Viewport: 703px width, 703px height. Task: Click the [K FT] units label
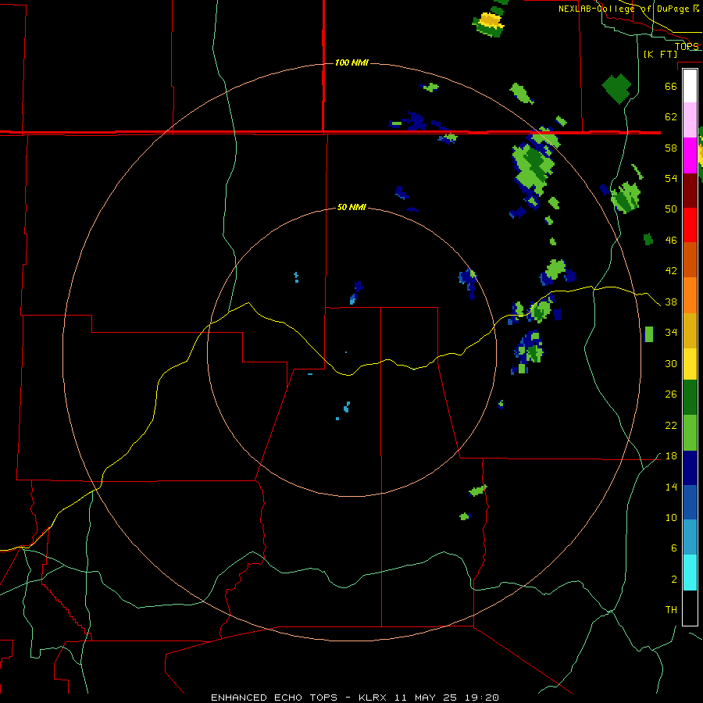coord(660,55)
